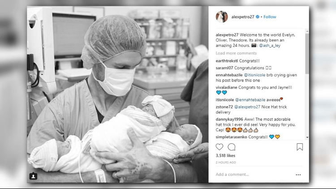The height and width of the screenshot is (189, 336).
Task: Open the comment bubble icon
Action: [232, 147]
